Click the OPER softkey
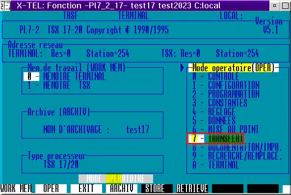Viewport: 291px width, 195px height. [x=51, y=189]
